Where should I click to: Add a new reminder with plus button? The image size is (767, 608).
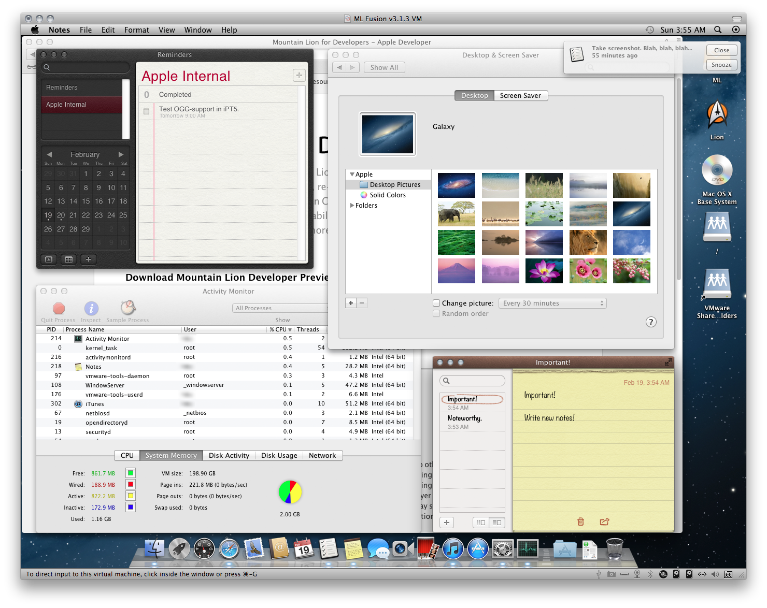click(299, 76)
